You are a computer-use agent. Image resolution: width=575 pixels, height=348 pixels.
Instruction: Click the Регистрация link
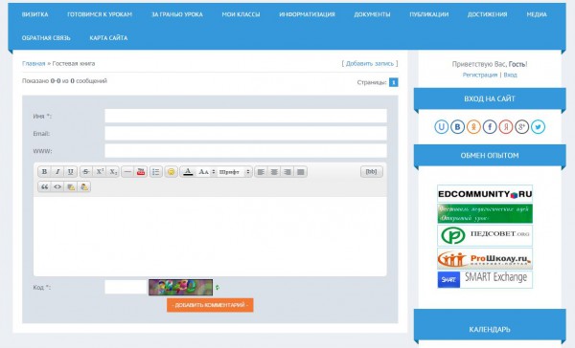point(480,75)
